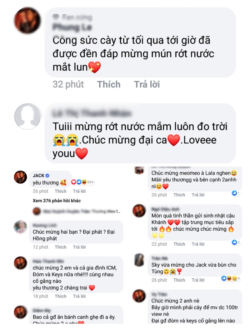Open the 884 reactions on JACK's comment
Viewport: 250px width, 330px height.
82,182
